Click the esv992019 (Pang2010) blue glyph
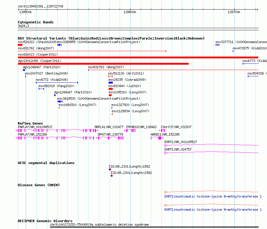The height and width of the screenshot is (229, 267). coord(41,89)
